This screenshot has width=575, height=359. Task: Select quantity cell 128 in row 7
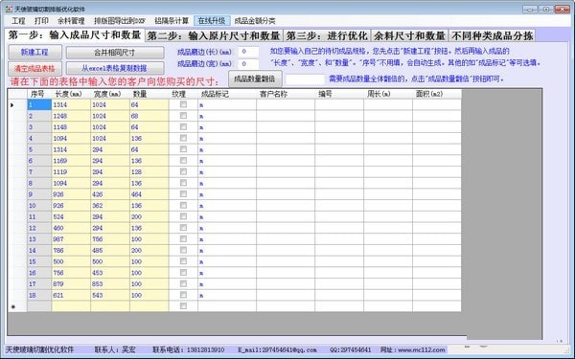[149, 172]
